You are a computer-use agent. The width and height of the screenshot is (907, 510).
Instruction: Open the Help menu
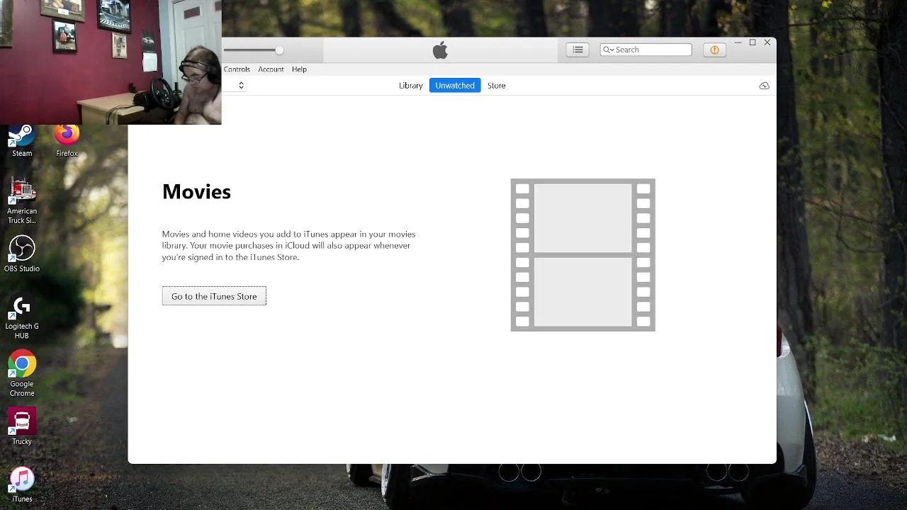click(x=299, y=69)
